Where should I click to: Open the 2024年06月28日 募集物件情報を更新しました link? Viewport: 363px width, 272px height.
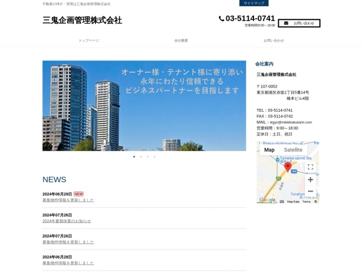pos(68,263)
